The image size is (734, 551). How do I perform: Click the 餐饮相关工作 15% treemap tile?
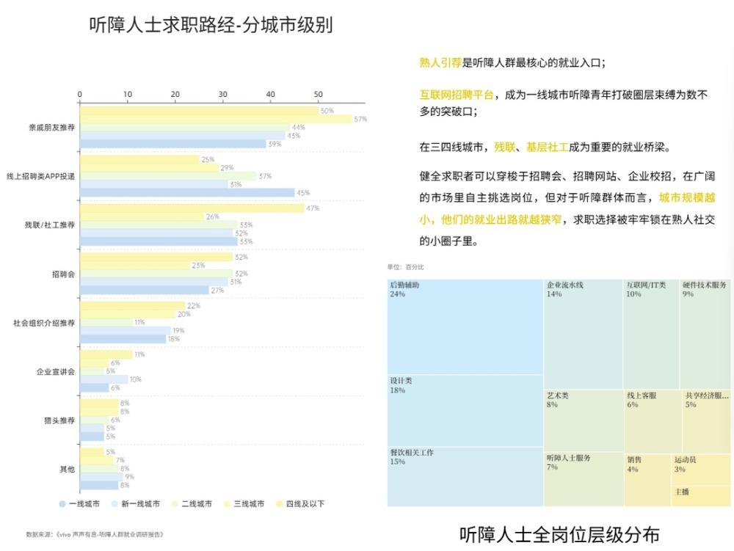(x=465, y=477)
